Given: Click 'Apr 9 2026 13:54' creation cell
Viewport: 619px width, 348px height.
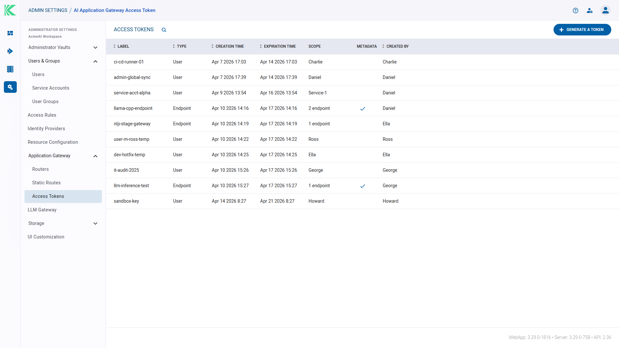Looking at the screenshot, I should click(229, 93).
